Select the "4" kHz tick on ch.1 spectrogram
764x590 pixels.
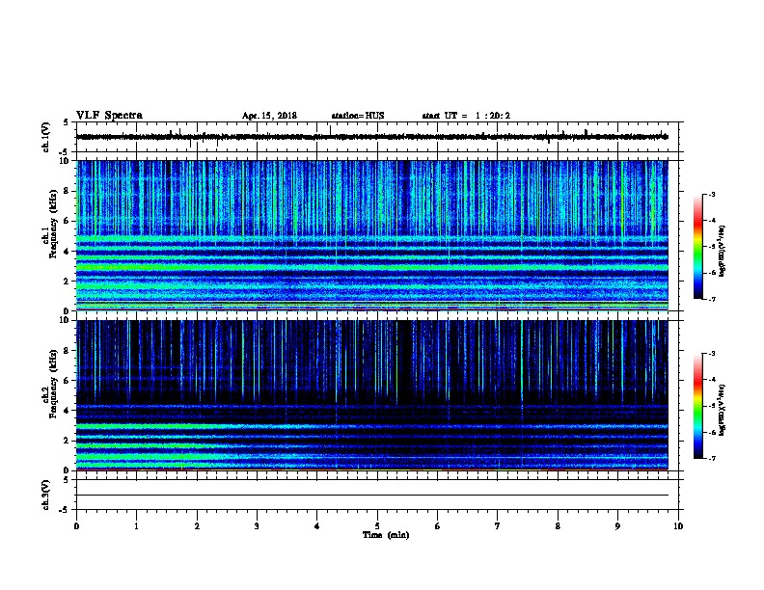coord(67,252)
